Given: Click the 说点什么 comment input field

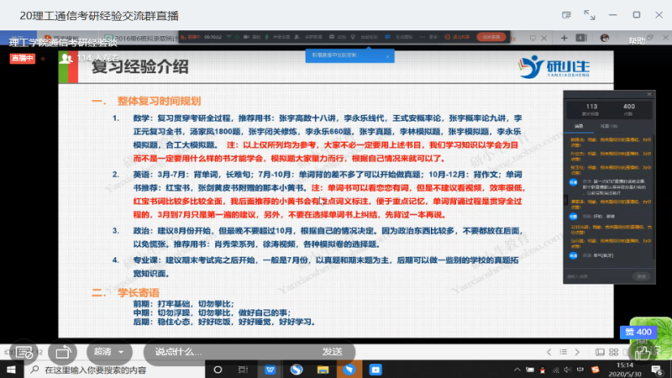Looking at the screenshot, I should (195, 351).
